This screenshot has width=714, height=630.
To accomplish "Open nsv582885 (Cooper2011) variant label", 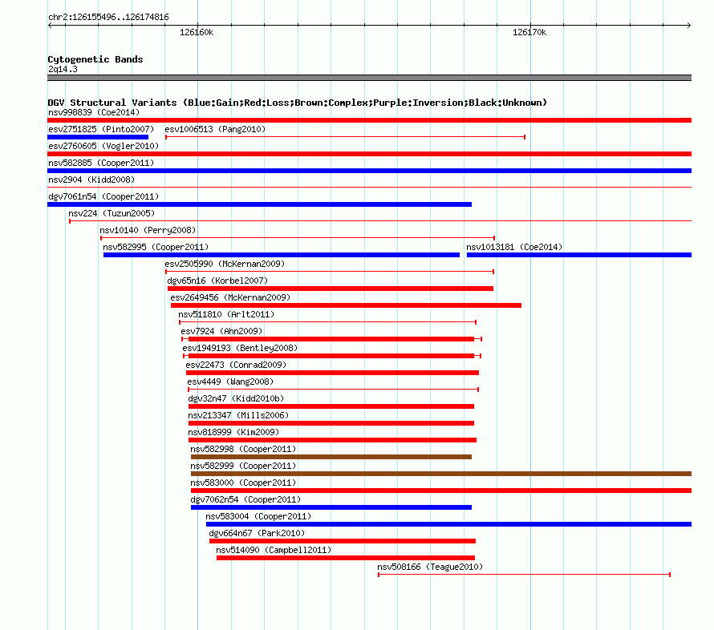I will (101, 163).
